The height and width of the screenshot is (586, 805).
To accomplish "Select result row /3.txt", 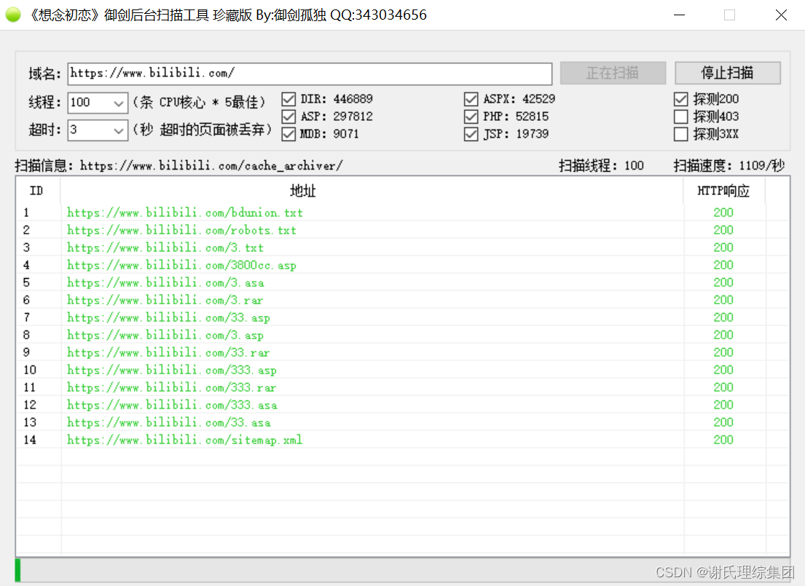I will point(402,248).
